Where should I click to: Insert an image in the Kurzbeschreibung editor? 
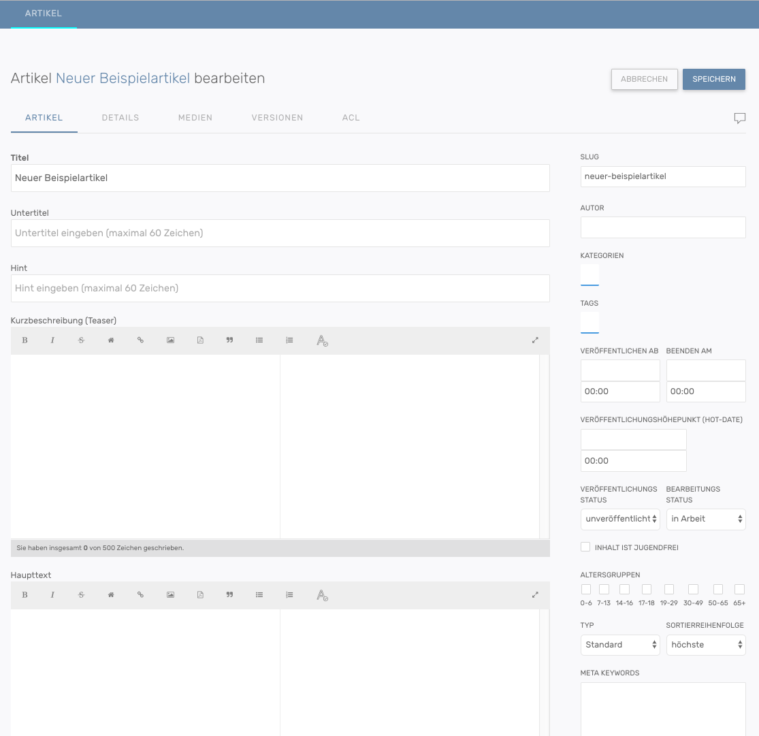pyautogui.click(x=170, y=340)
